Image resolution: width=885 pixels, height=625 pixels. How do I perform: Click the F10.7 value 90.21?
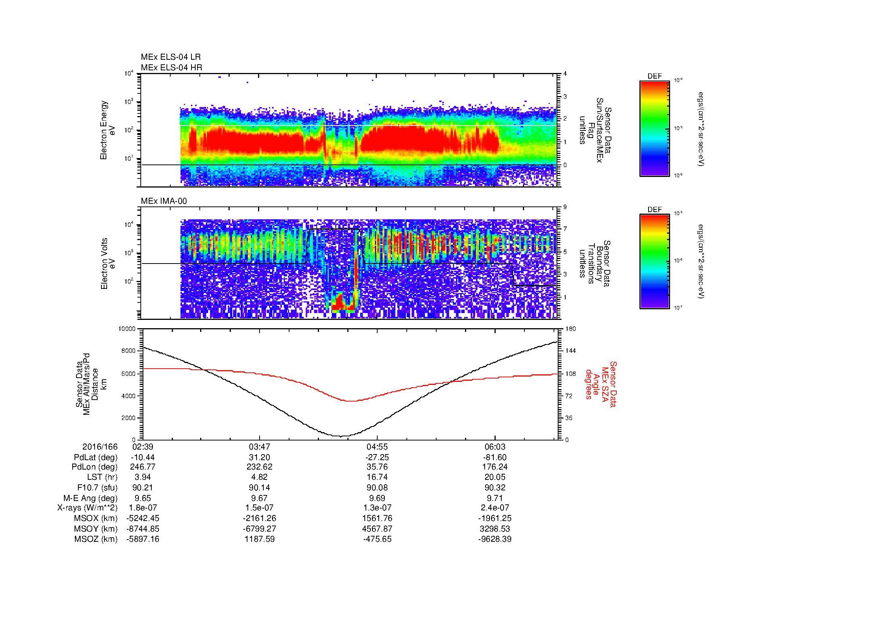coord(143,487)
